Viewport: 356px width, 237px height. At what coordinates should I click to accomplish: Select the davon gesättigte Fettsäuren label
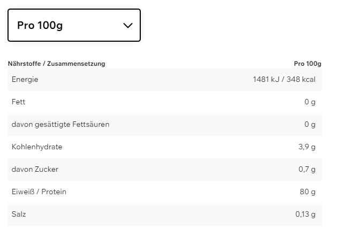60,125
